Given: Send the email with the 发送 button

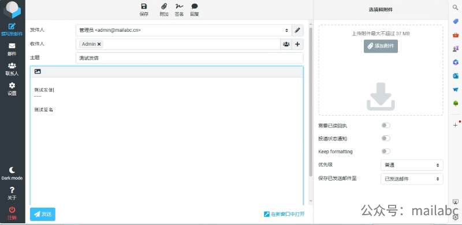Looking at the screenshot, I should [42, 214].
